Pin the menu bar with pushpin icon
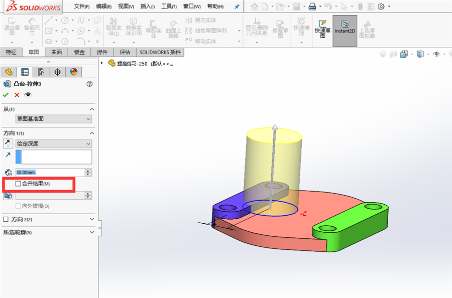 (237, 7)
